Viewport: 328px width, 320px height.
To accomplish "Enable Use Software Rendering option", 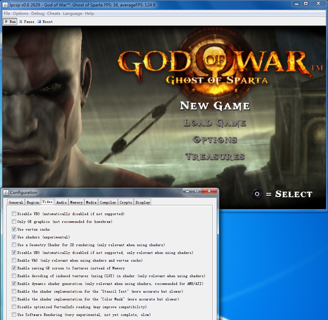I will pyautogui.click(x=14, y=314).
